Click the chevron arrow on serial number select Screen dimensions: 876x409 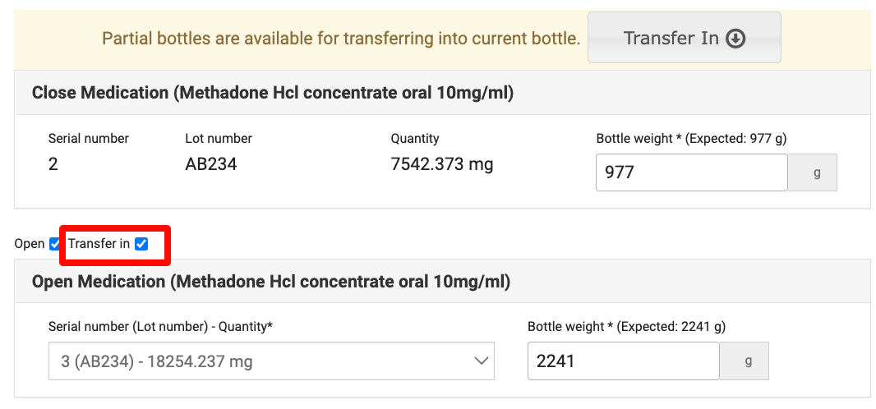click(x=480, y=361)
